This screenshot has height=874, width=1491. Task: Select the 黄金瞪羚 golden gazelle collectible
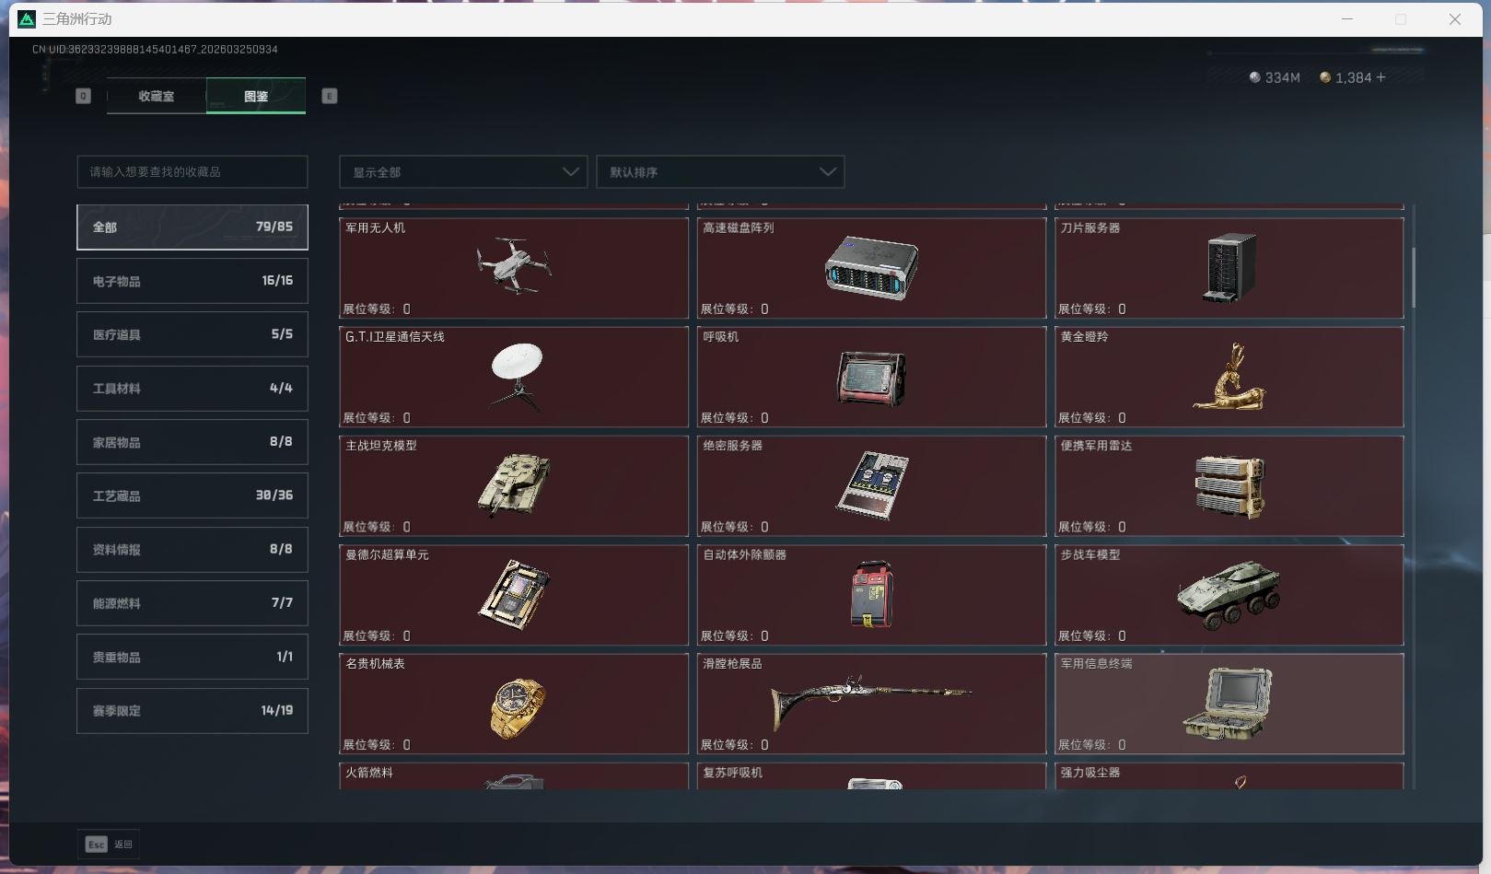click(x=1229, y=377)
